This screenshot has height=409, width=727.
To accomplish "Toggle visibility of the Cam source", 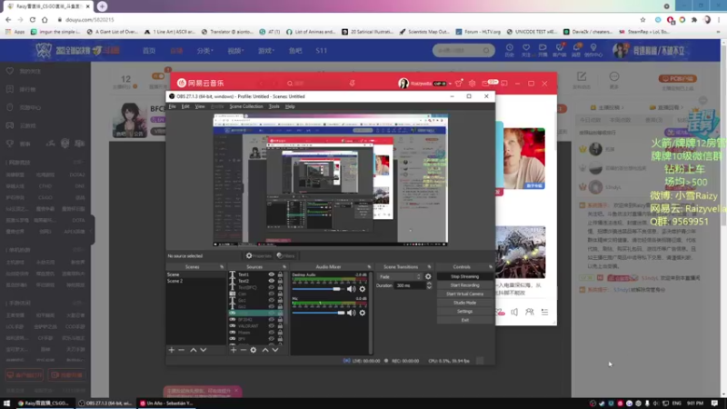I will [271, 294].
